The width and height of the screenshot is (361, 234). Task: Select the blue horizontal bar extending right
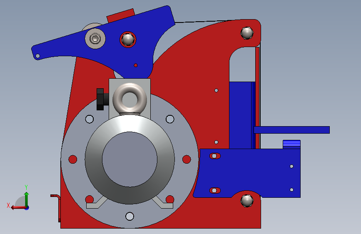point(292,130)
